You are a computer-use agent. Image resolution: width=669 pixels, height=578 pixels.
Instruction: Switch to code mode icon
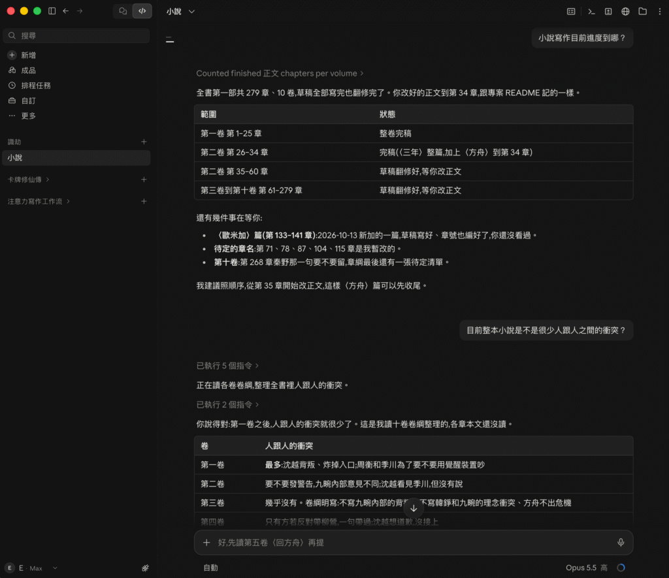pyautogui.click(x=142, y=11)
